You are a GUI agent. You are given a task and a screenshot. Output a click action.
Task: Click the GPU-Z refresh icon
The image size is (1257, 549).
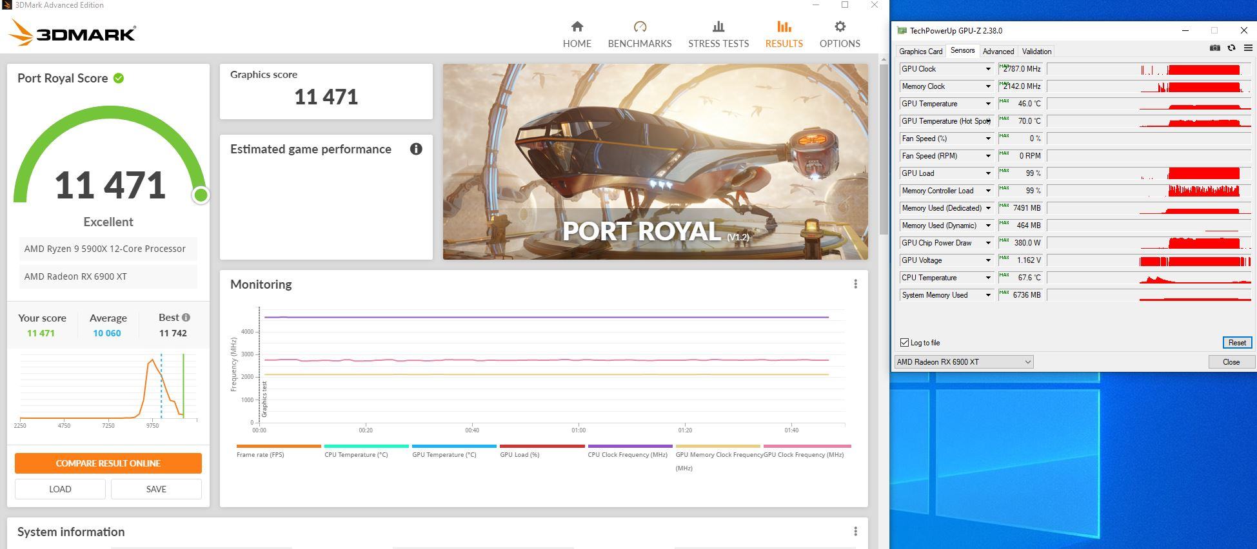[1231, 48]
